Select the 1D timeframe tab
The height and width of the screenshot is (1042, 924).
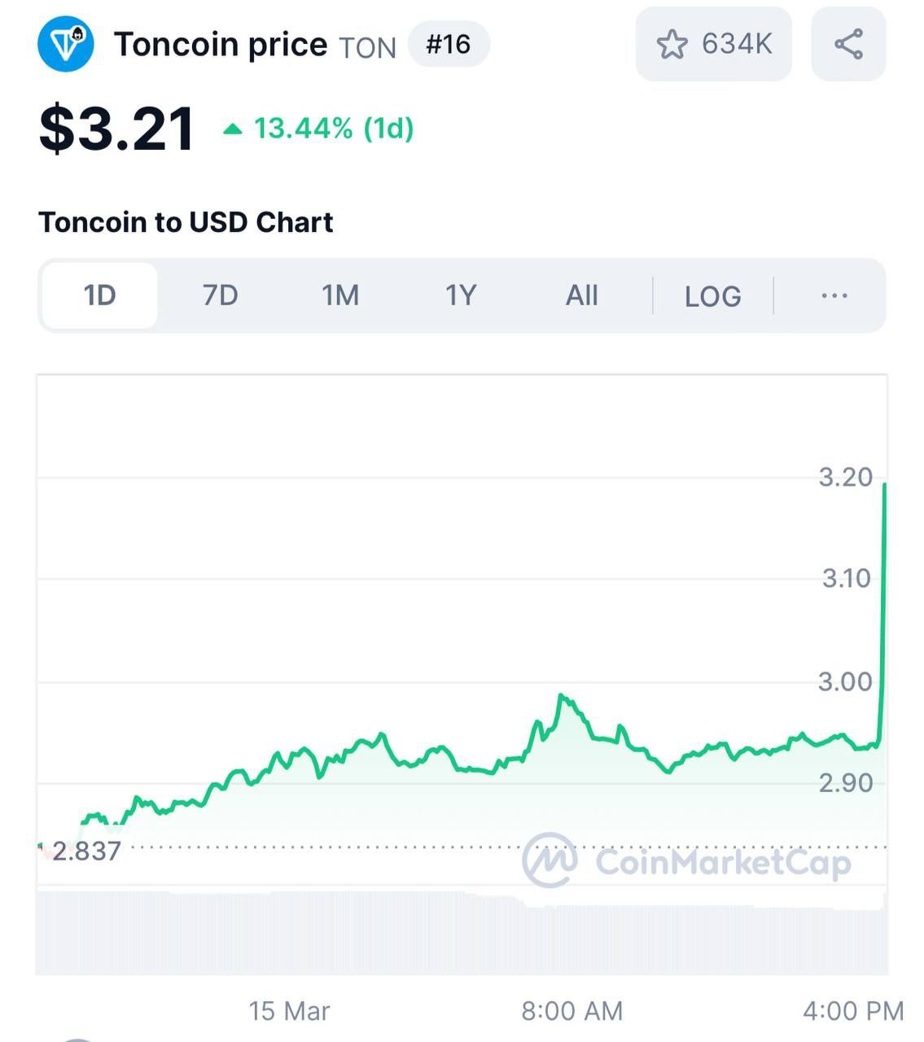click(99, 296)
